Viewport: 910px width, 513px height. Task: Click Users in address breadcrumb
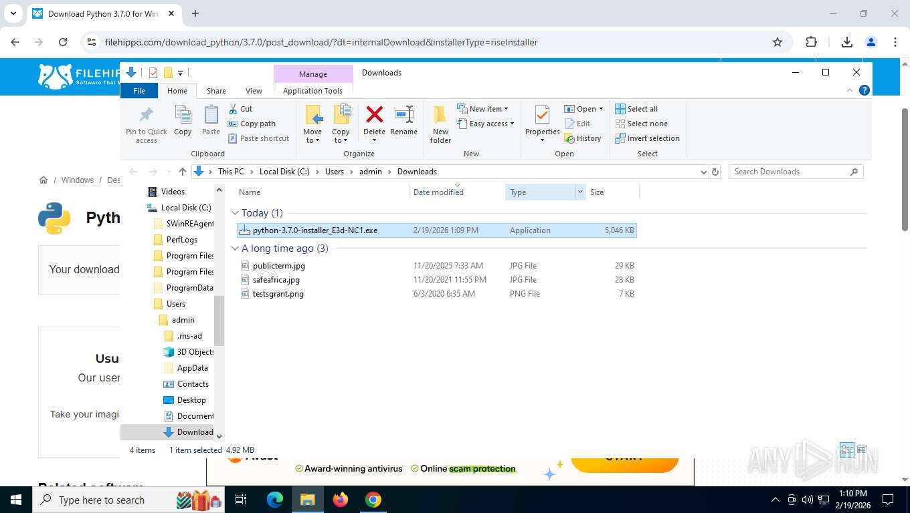(x=335, y=172)
